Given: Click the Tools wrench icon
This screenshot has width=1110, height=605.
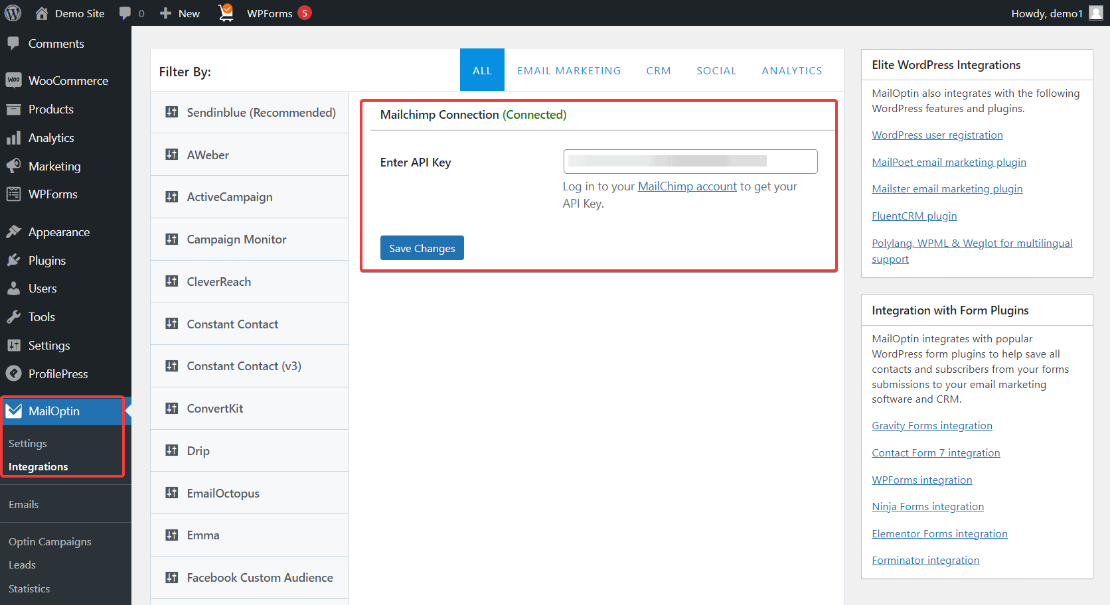Looking at the screenshot, I should 13,317.
